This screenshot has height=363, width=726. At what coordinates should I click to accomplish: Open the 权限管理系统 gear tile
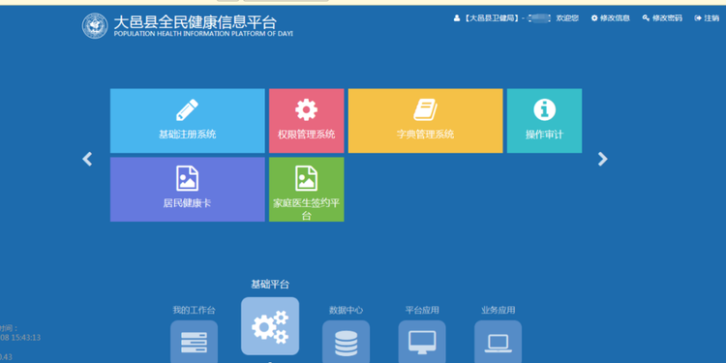[307, 120]
